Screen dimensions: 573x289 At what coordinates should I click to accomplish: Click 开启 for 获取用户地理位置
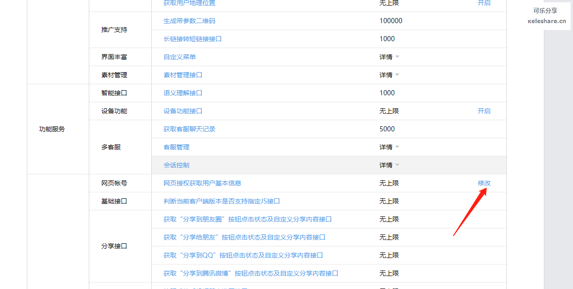(x=484, y=3)
